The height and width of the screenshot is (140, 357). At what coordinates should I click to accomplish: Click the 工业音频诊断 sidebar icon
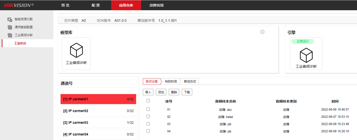10,35
